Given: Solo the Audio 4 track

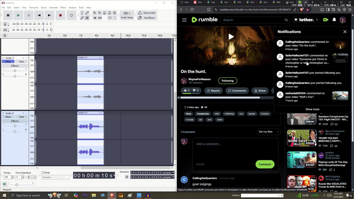Looking at the screenshot, I should [x=22, y=117].
